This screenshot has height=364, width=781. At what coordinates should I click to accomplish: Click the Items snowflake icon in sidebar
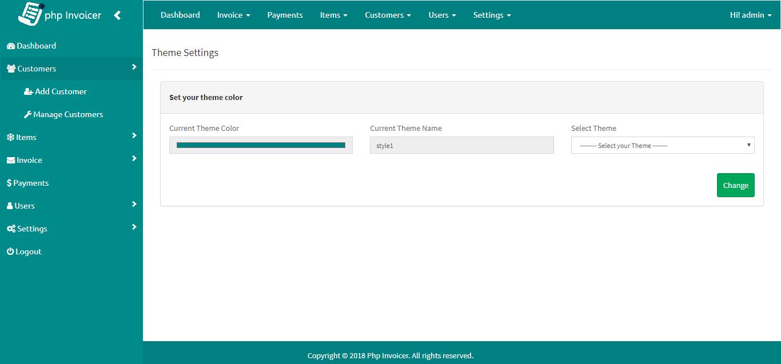[x=10, y=137]
